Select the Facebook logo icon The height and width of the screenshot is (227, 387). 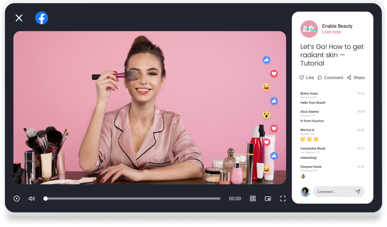tap(42, 18)
